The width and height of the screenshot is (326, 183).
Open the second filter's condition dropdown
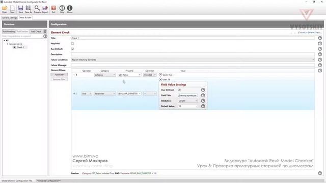[150, 94]
